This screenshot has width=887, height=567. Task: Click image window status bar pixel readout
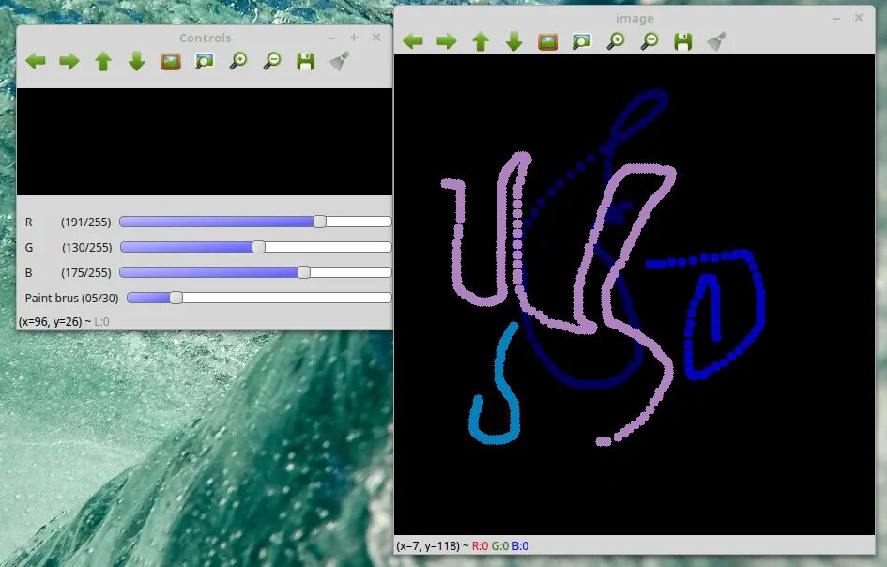(x=463, y=546)
